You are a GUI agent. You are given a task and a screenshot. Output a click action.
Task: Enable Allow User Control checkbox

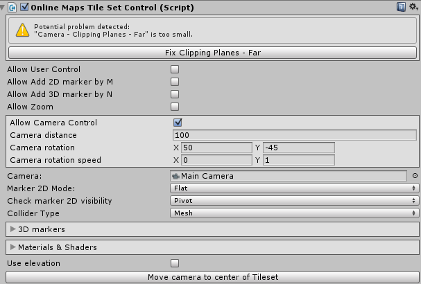[x=175, y=69]
